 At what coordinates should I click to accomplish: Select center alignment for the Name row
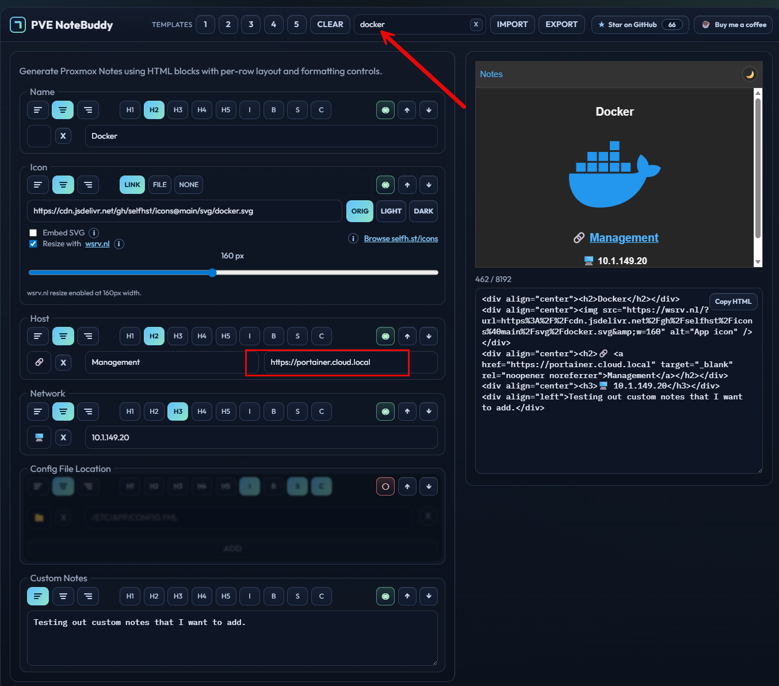point(63,109)
